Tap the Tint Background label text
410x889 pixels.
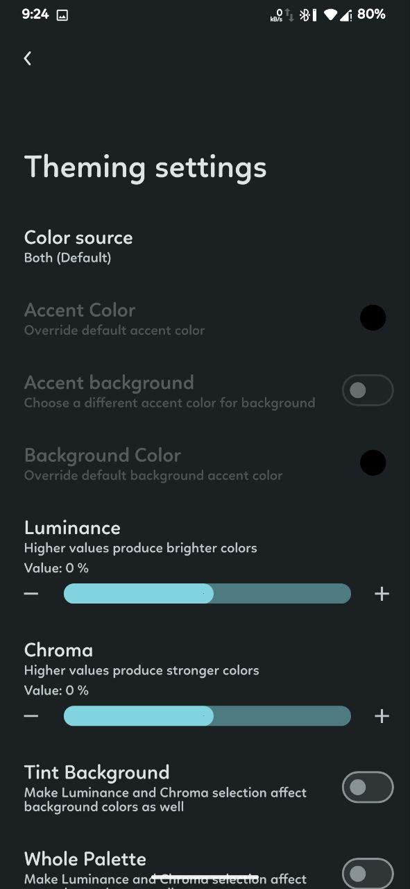(x=96, y=772)
